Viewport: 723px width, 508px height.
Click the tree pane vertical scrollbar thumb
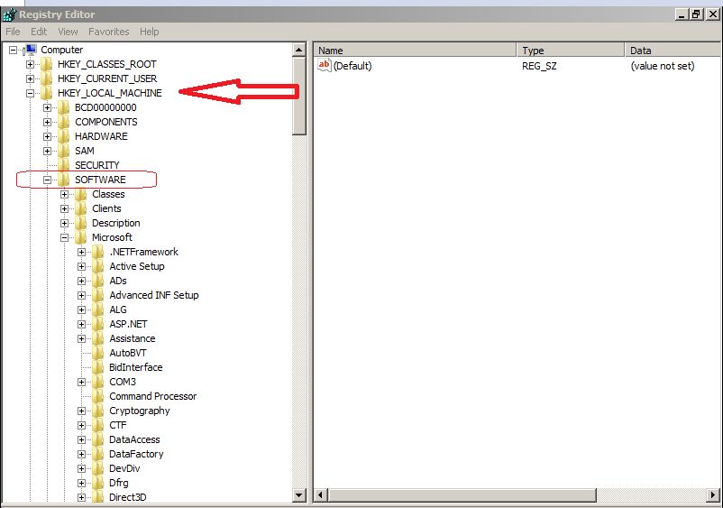coord(299,96)
